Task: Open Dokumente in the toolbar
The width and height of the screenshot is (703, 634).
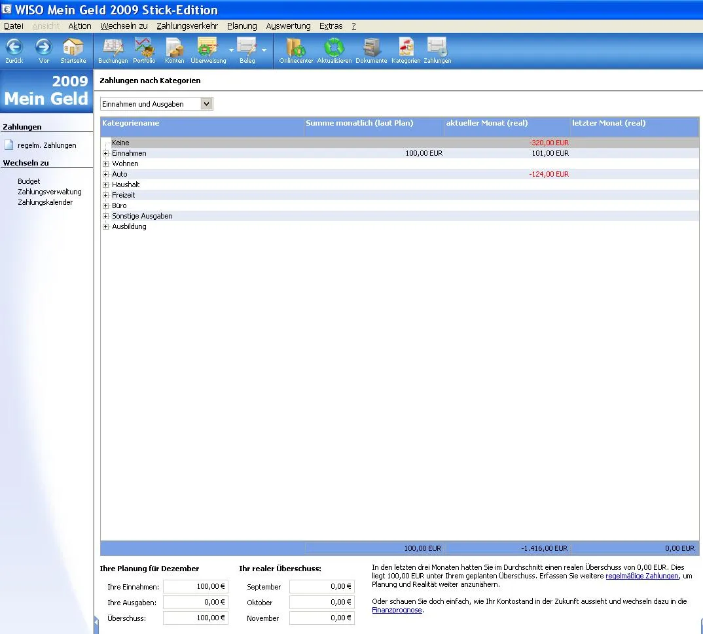Action: click(371, 48)
